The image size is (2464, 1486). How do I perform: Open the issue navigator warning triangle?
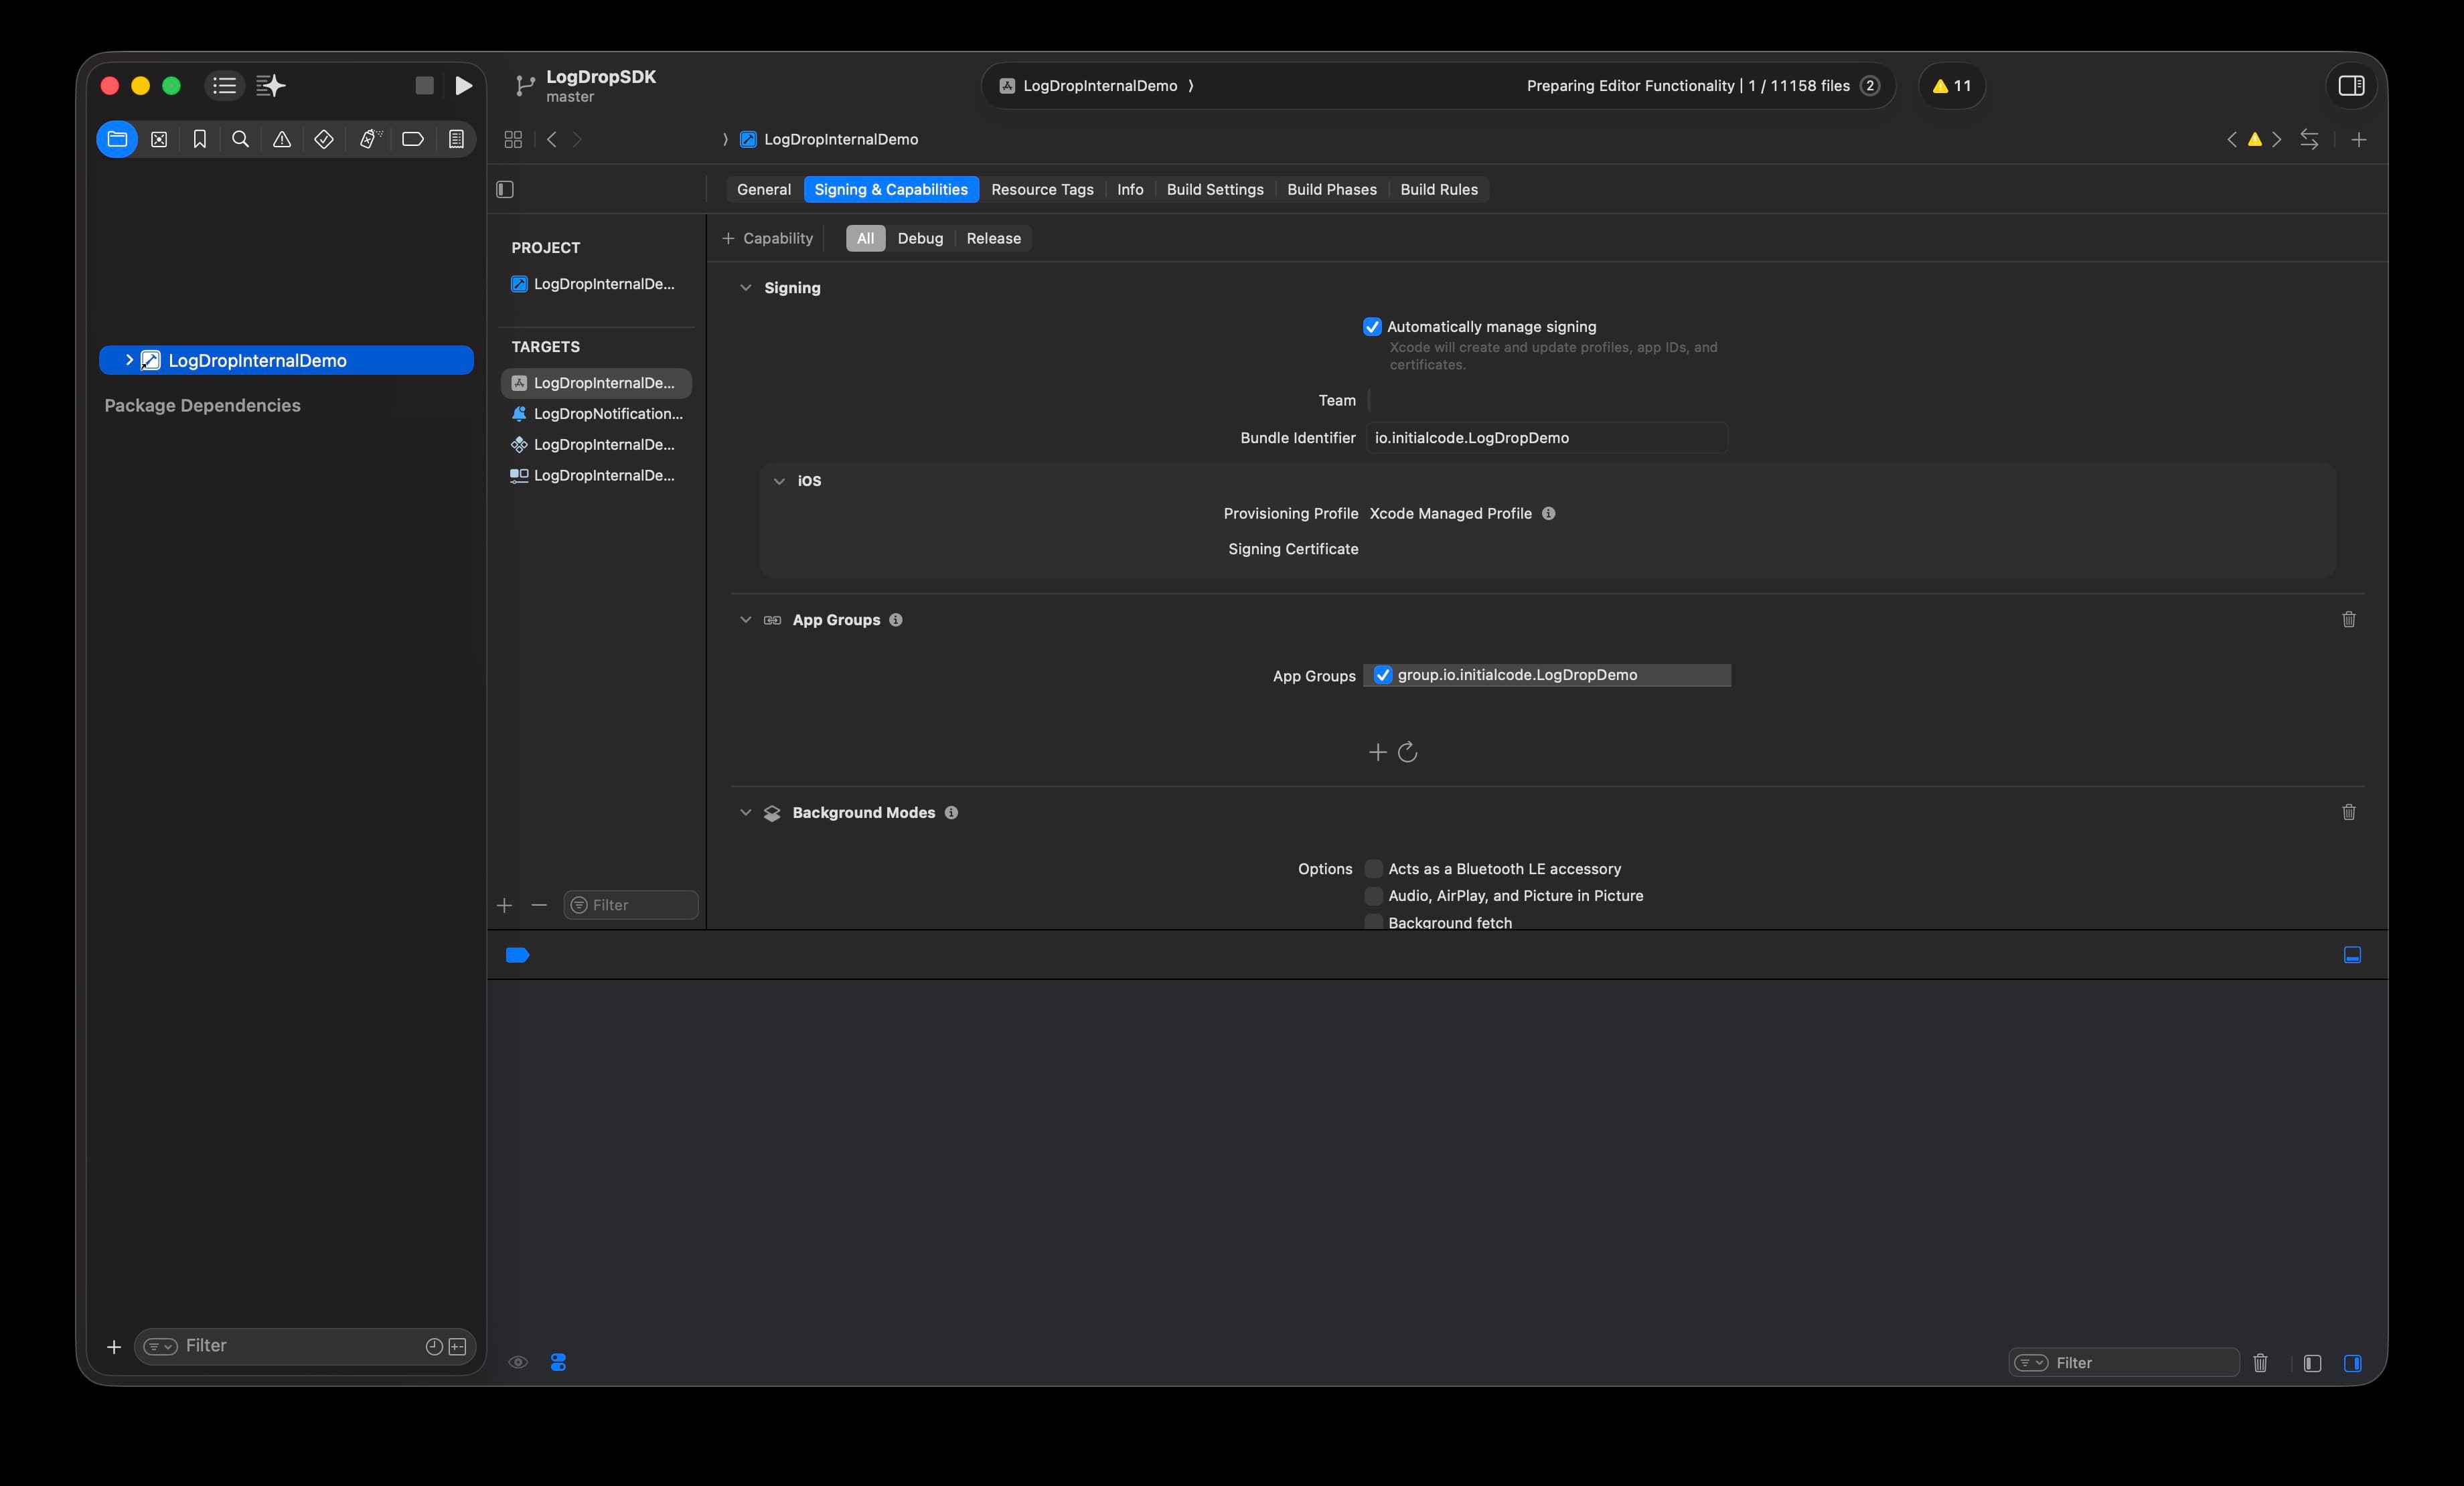(282, 139)
